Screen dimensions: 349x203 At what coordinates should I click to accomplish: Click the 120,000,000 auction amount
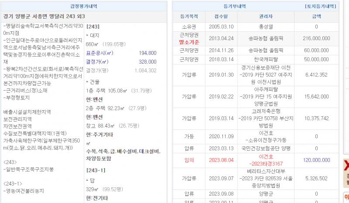pos(316,160)
